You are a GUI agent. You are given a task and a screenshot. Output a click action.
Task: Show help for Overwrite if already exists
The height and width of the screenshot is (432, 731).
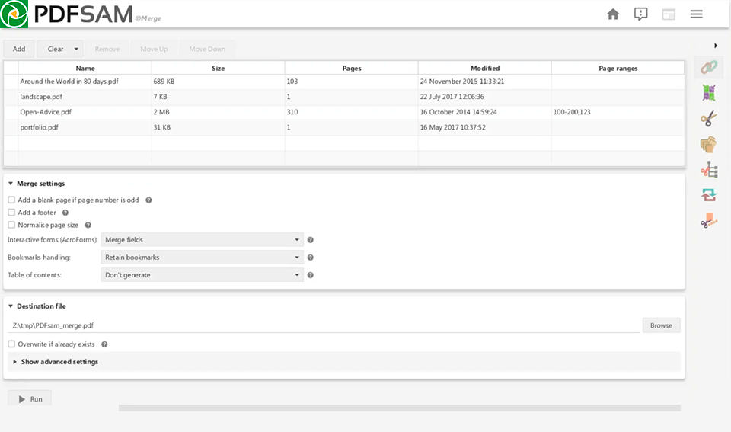coord(104,344)
